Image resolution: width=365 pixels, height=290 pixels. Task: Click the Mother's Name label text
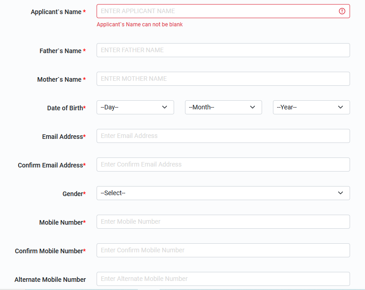59,79
